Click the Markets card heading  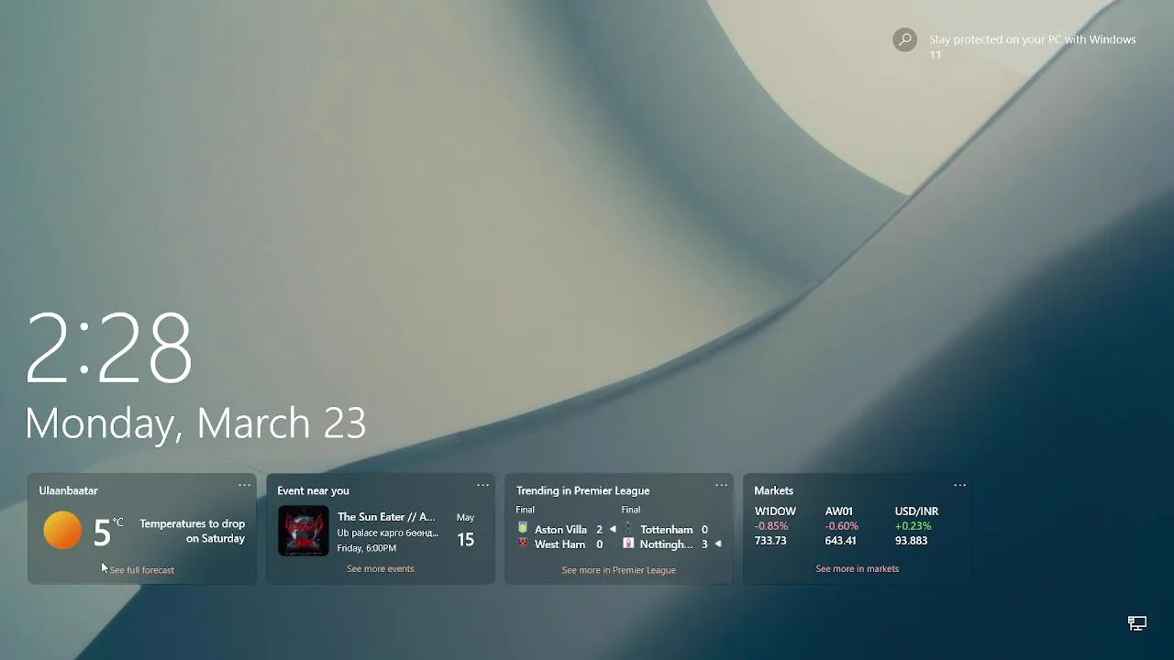point(773,490)
